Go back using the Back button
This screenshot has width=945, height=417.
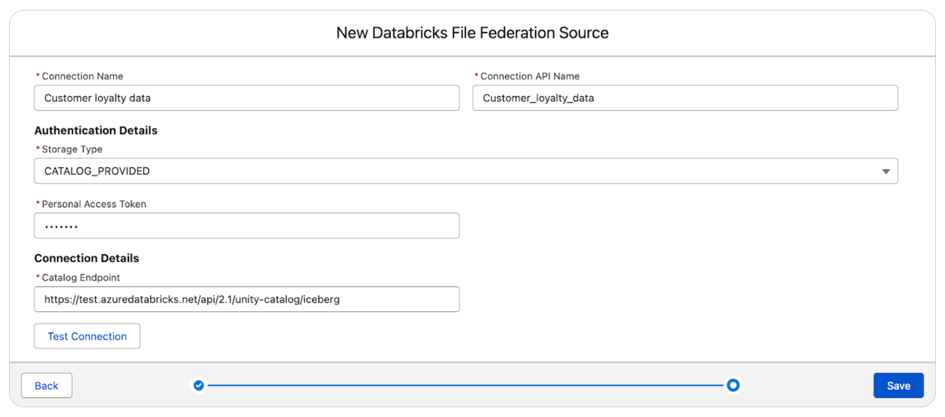(47, 385)
